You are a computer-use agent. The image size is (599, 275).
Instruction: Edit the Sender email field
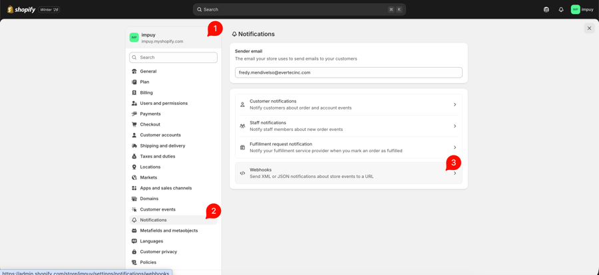(x=348, y=72)
